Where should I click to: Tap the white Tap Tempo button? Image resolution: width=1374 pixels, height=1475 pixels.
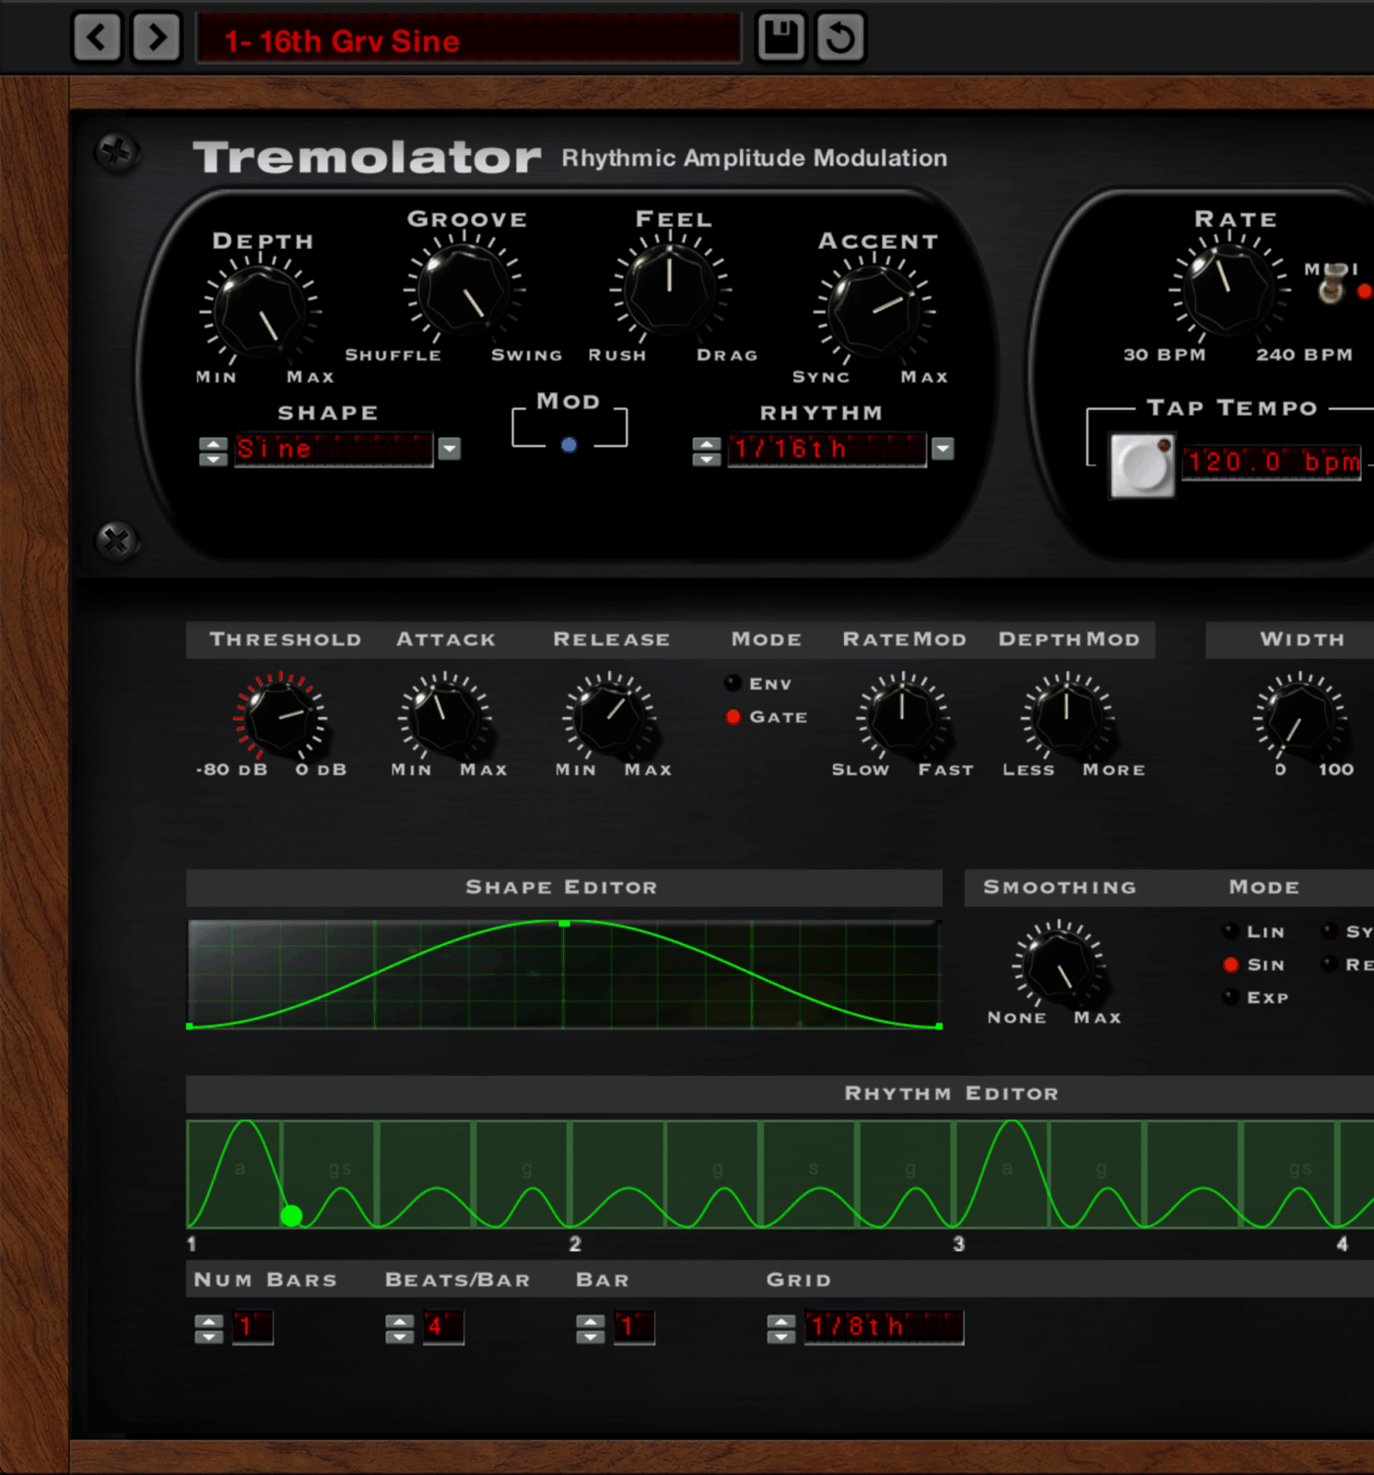point(1143,466)
